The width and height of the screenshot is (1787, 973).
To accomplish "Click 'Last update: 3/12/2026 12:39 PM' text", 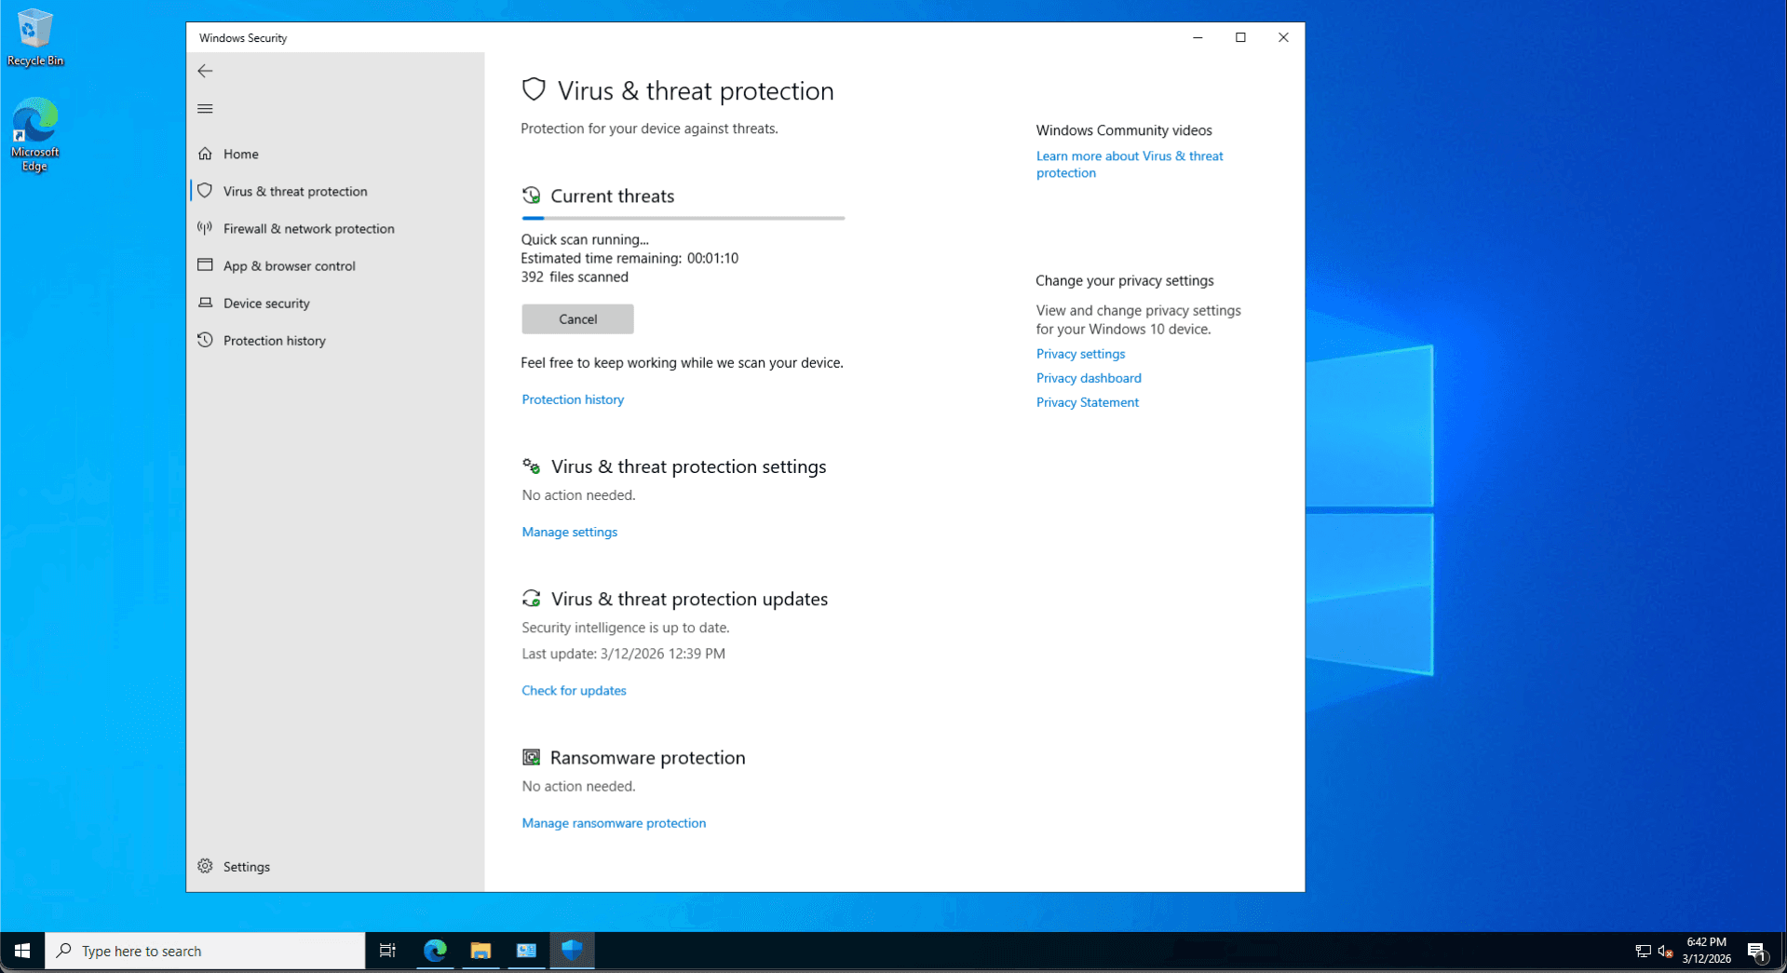I will (623, 654).
